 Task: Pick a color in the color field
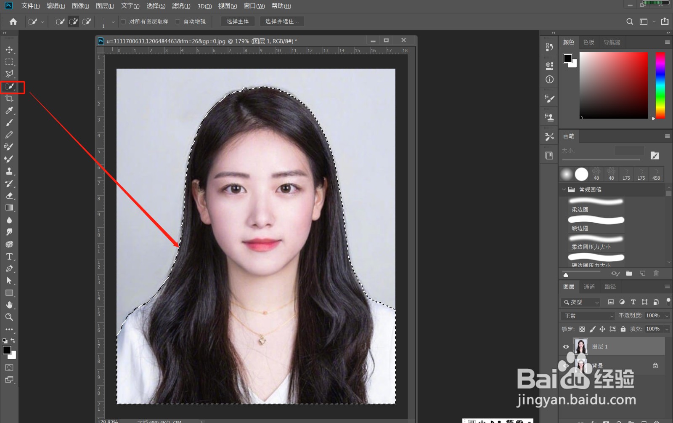pos(614,85)
